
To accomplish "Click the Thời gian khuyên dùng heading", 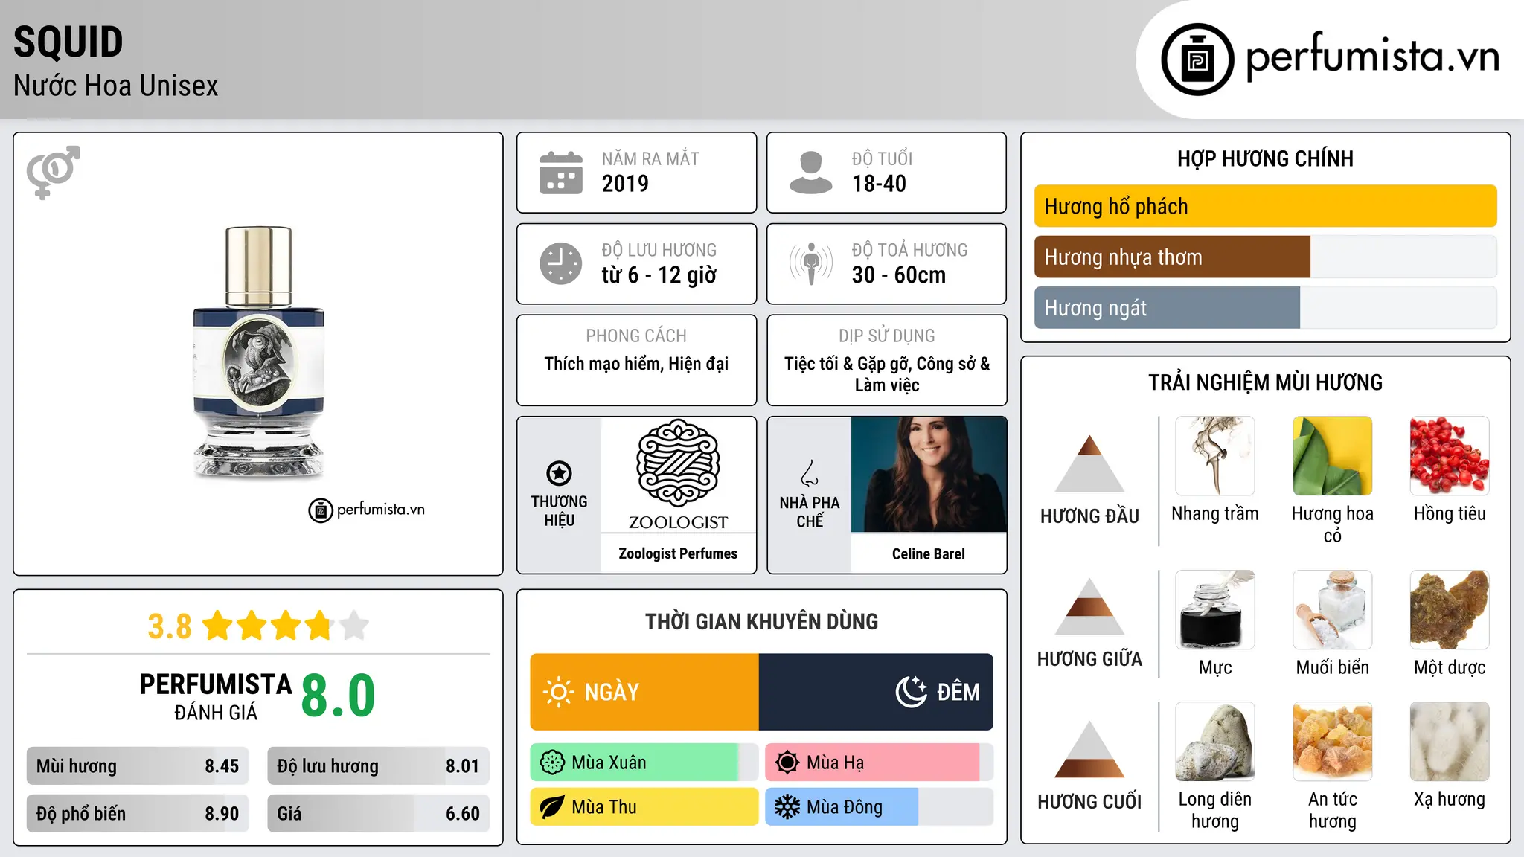I will coord(762,621).
